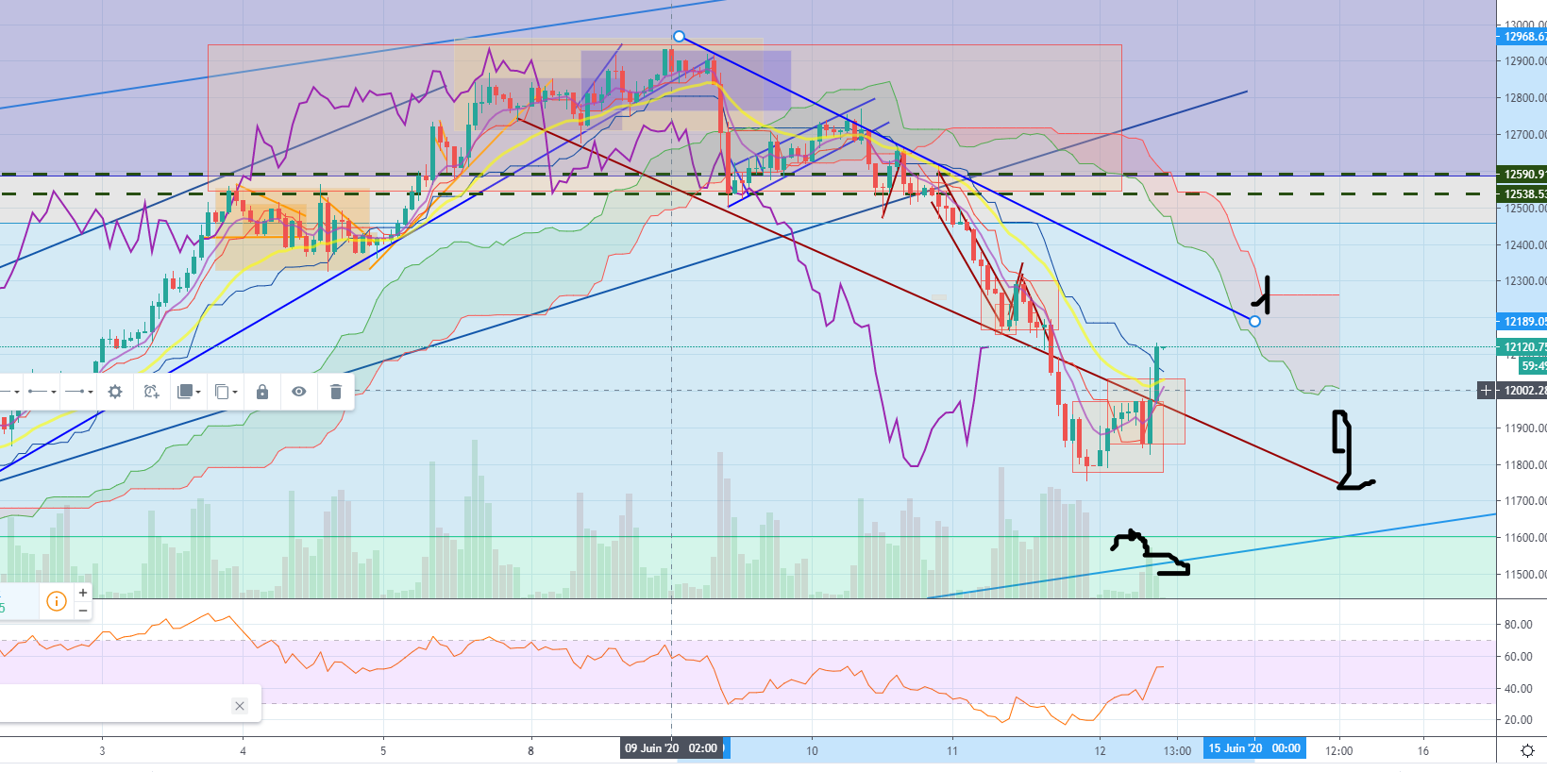Screen dimensions: 1547x772
Task: Click date 8 on the time axis
Action: pos(530,751)
